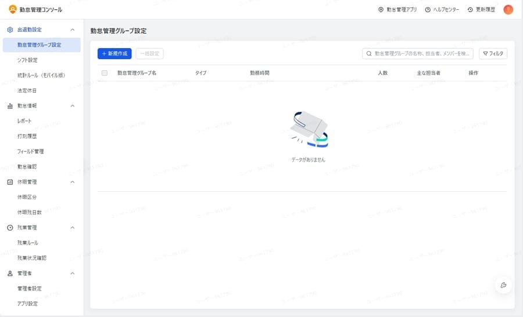Click the 主な担当者 column header
The height and width of the screenshot is (317, 523).
coord(428,73)
